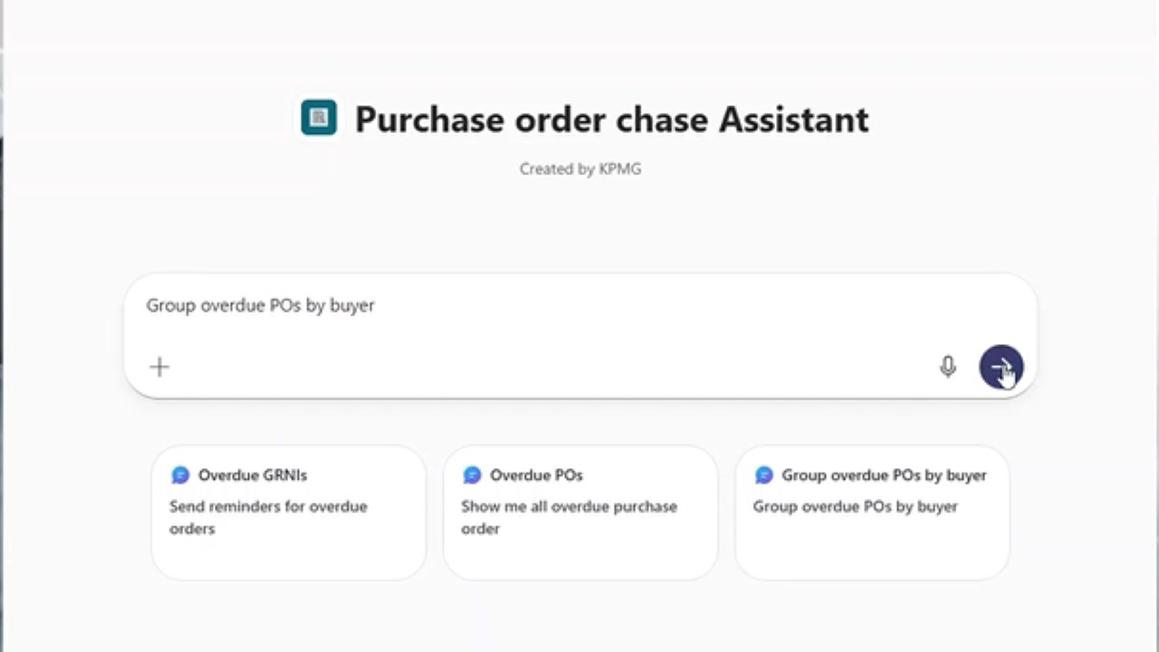Click chat bubble icon on Overdue POs card
The height and width of the screenshot is (652, 1159).
[472, 475]
